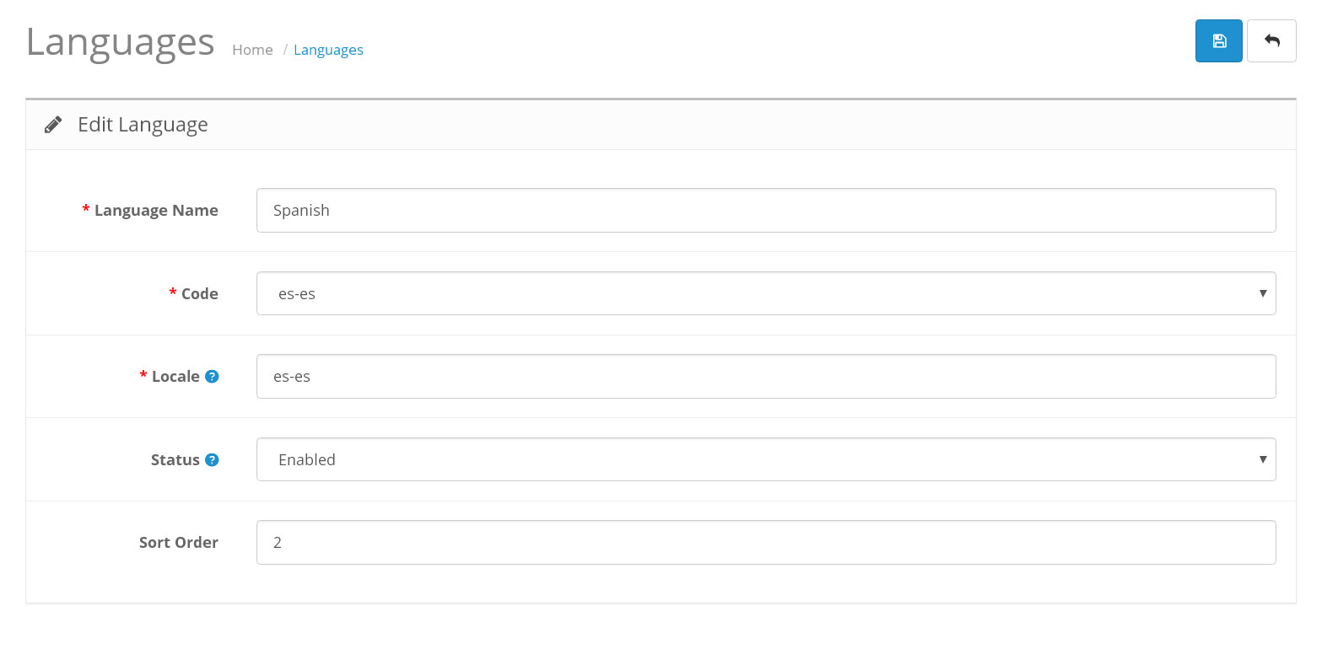Click the blue Save floppy-disk button
This screenshot has height=665, width=1322.
point(1218,41)
